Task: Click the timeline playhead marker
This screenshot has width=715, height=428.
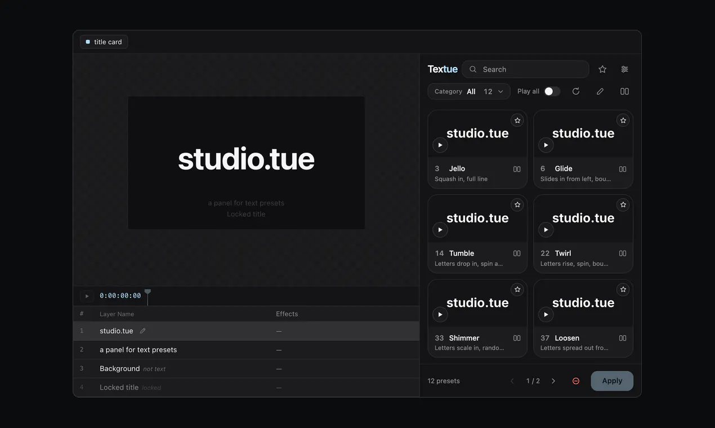Action: click(x=148, y=292)
